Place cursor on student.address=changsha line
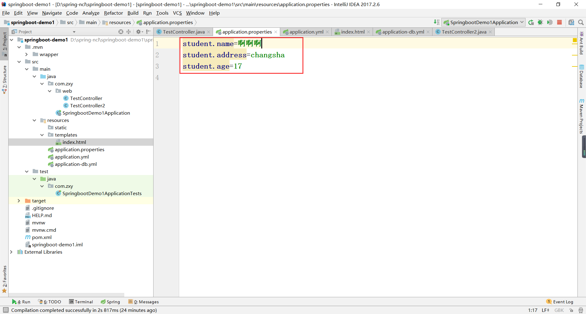The width and height of the screenshot is (586, 314). click(233, 55)
